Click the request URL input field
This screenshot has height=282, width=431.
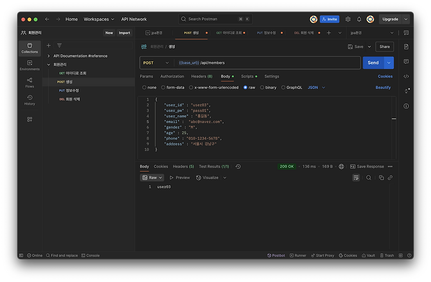tap(269, 63)
